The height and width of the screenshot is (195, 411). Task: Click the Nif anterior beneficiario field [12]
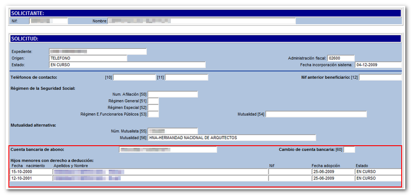379,78
